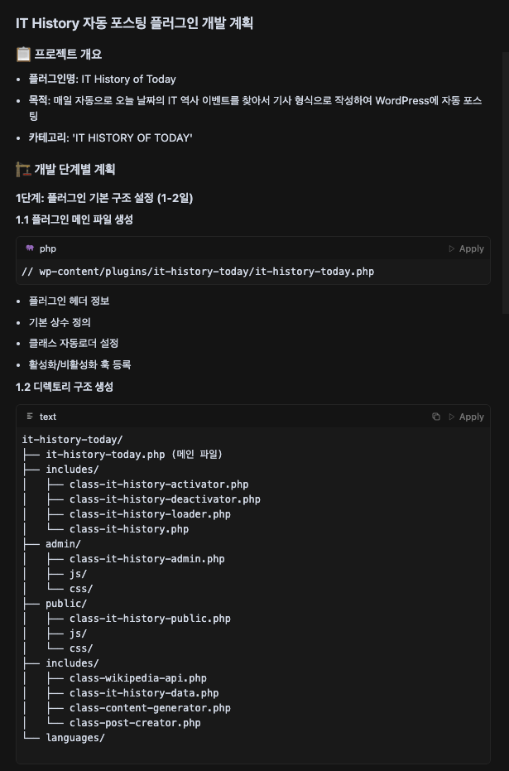This screenshot has width=509, height=771.
Task: Click the public/ folder line
Action: pyautogui.click(x=66, y=604)
